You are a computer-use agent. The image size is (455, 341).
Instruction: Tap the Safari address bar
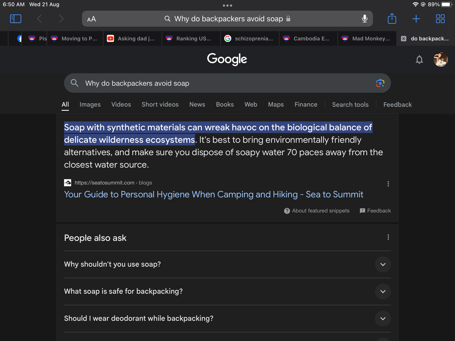click(227, 19)
